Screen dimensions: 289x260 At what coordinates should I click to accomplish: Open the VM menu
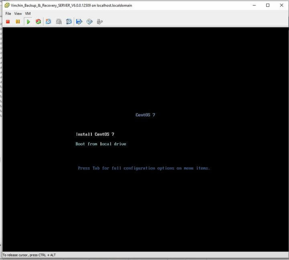(x=28, y=14)
